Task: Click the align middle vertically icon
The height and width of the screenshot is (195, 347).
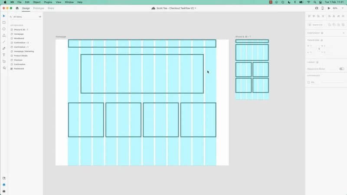Action: click(314, 16)
